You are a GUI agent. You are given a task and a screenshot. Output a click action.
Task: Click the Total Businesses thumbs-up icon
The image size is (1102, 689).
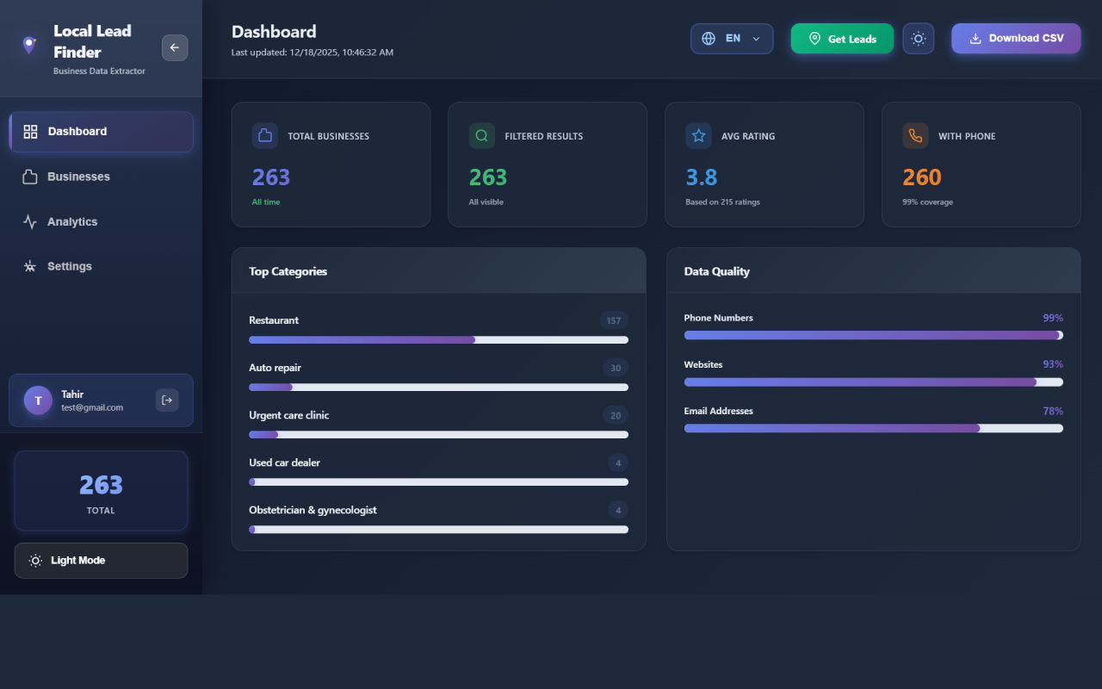(x=265, y=136)
